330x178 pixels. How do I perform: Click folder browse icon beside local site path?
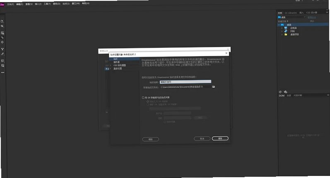click(x=214, y=86)
